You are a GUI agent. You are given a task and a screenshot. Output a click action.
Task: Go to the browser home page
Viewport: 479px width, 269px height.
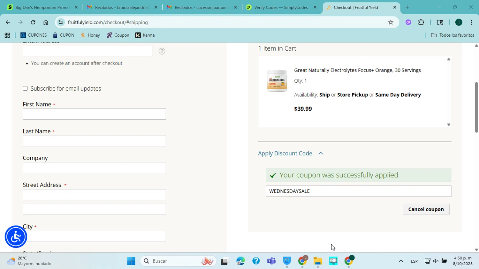pos(46,22)
